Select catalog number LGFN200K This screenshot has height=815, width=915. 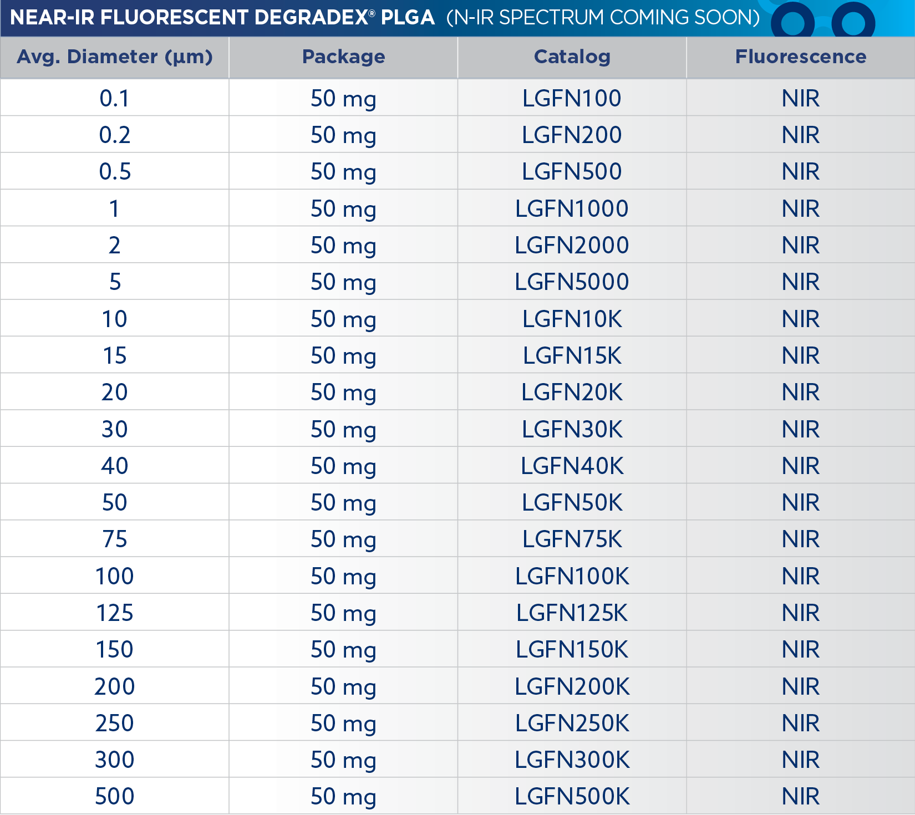[x=572, y=686]
